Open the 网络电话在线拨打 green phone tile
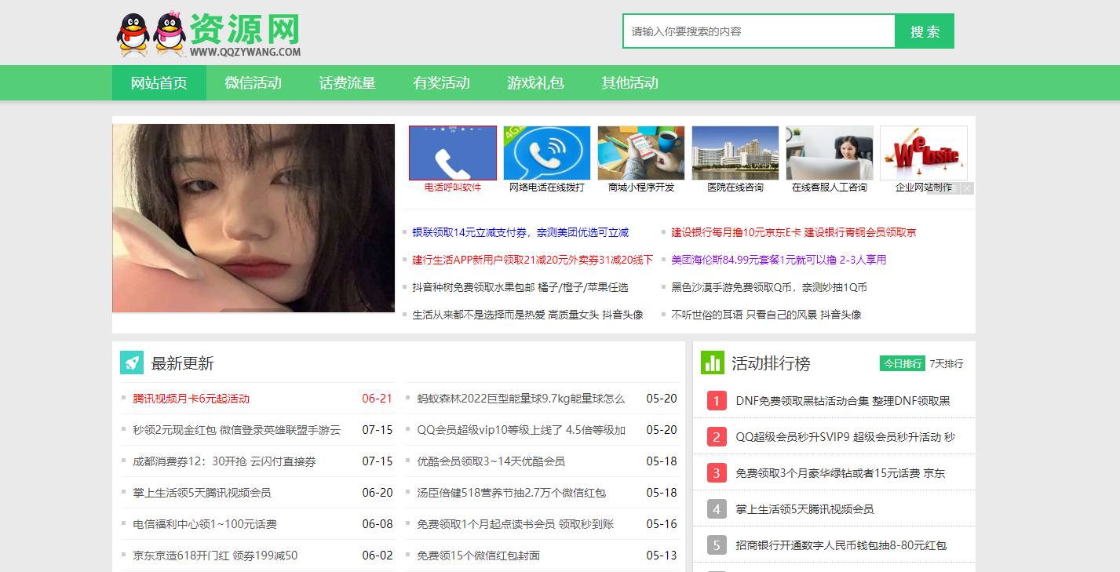Viewport: 1120px width, 572px height. pos(546,152)
